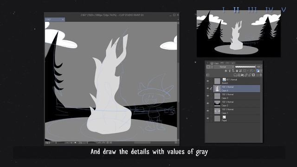
Task: Hide the Sketch layer with its eye icon
Action: [x=208, y=81]
